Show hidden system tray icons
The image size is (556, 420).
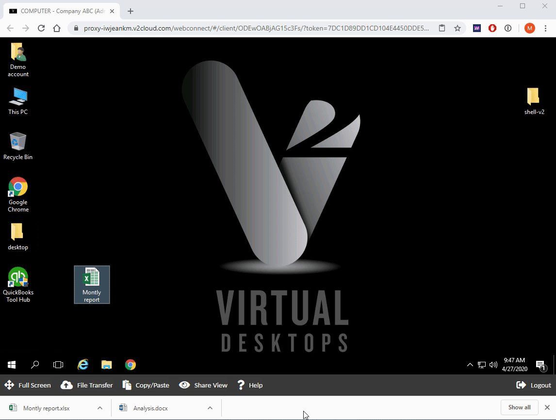[x=470, y=365]
